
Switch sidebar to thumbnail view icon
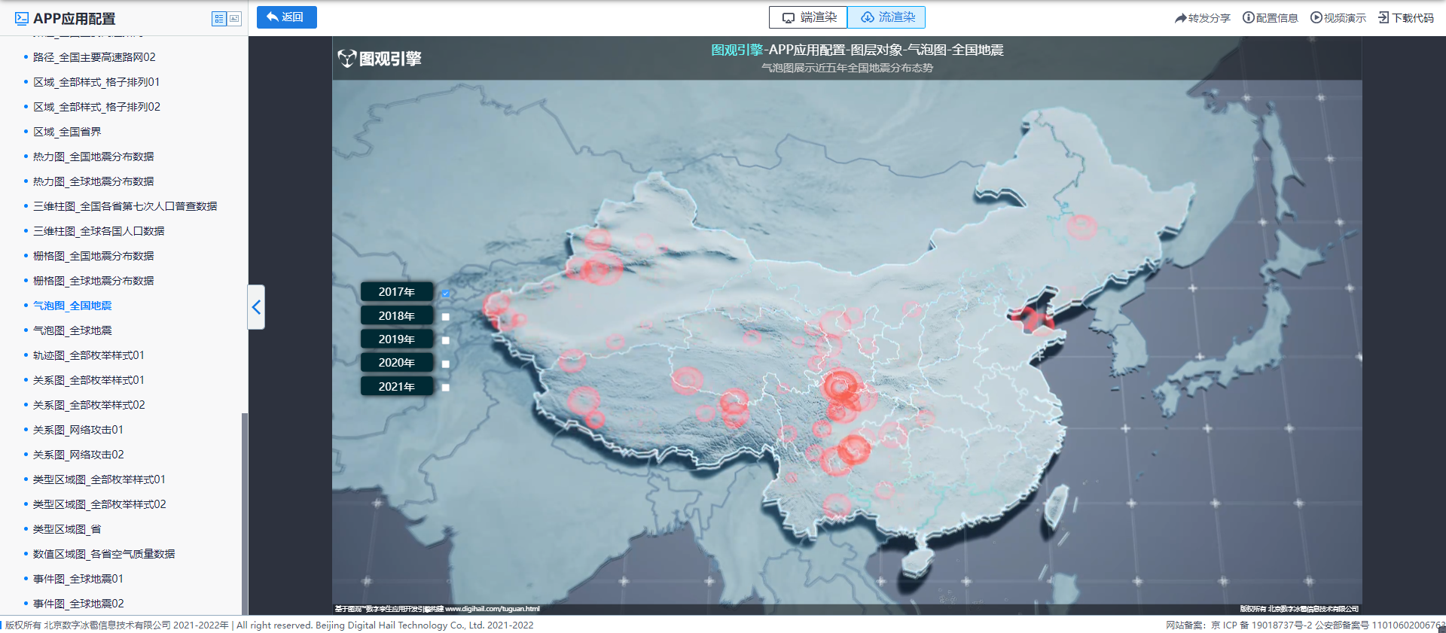point(234,19)
